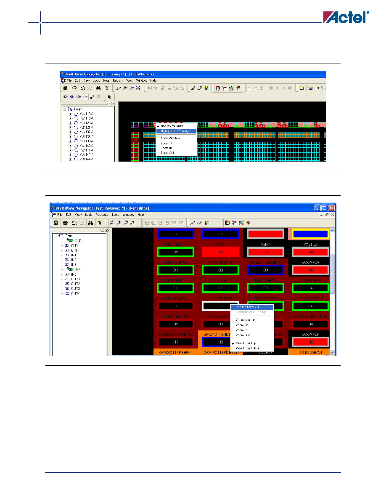Screen dimensions: 386x500
Task: Click the blue pin with yellow border
Action: [310, 234]
